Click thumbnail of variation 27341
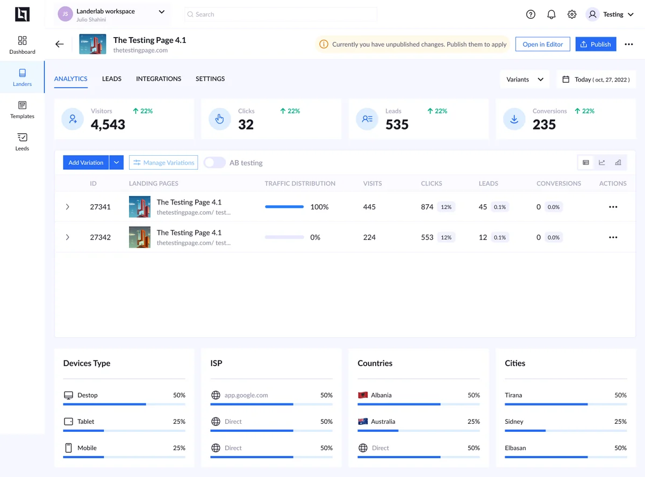Viewport: 645px width, 477px height. tap(140, 207)
